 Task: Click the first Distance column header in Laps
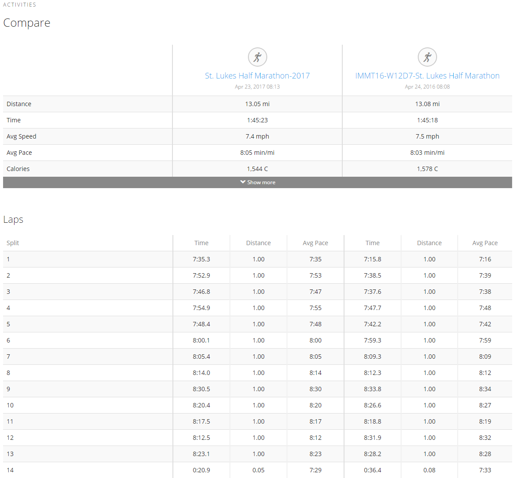pyautogui.click(x=258, y=243)
